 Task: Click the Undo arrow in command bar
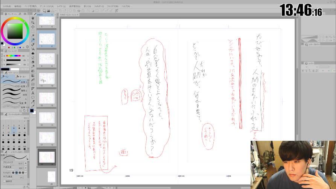click(x=61, y=11)
